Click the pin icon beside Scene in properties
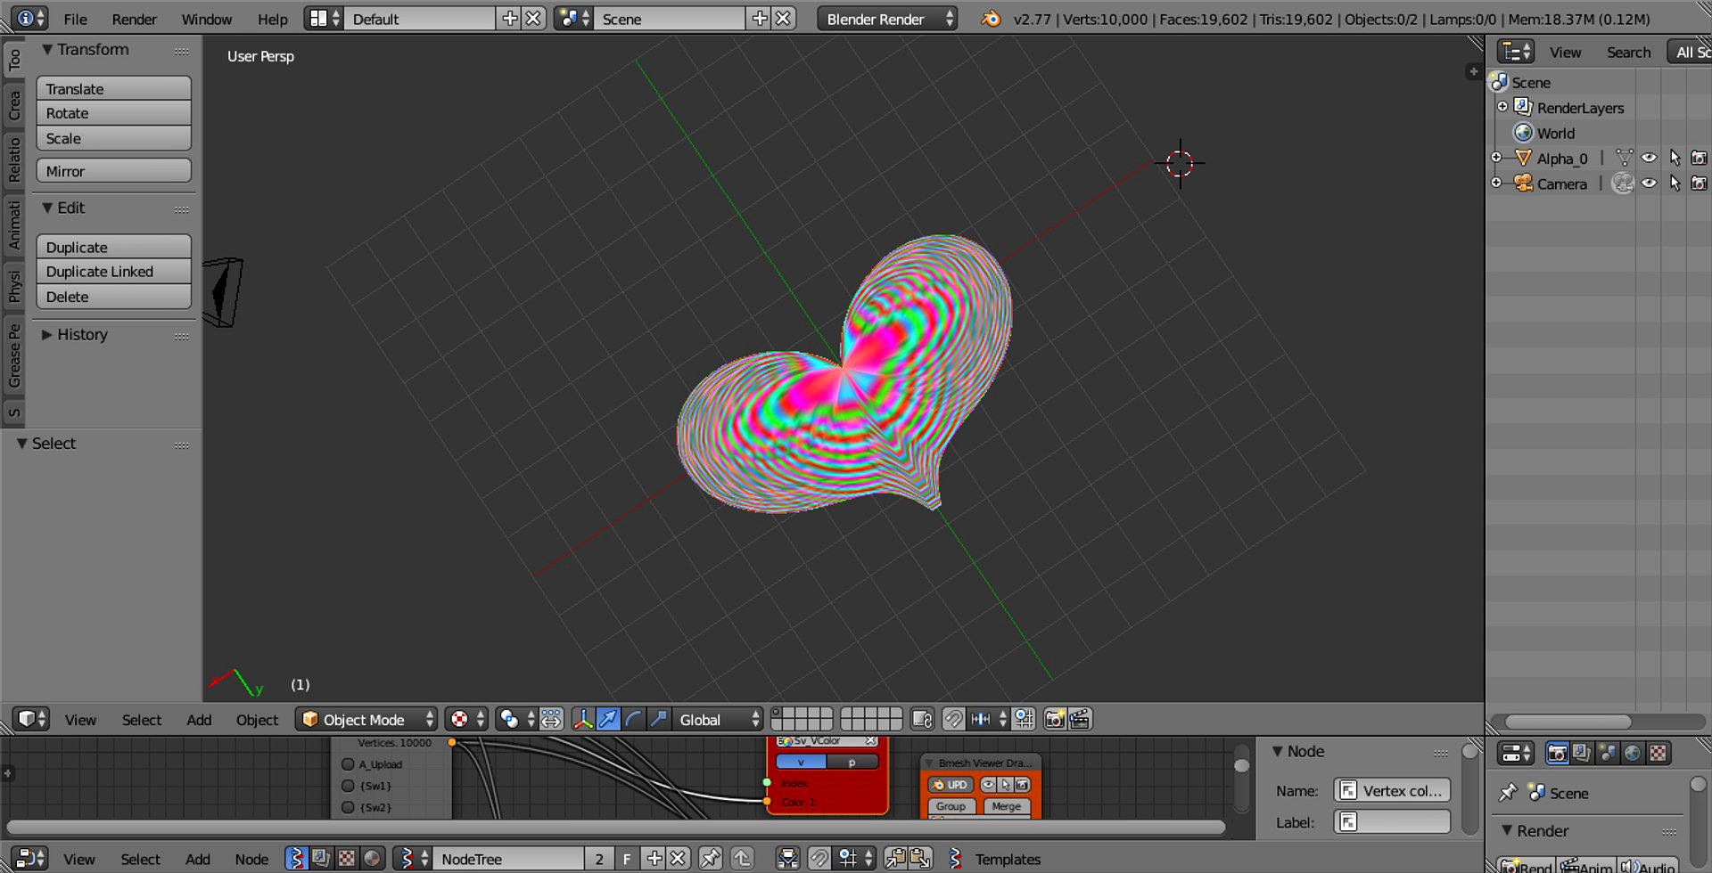Viewport: 1712px width, 873px height. (1508, 793)
